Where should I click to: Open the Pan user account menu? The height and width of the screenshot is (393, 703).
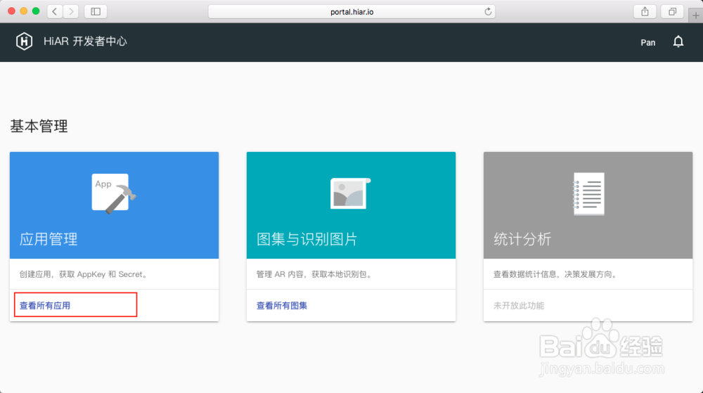[x=648, y=43]
